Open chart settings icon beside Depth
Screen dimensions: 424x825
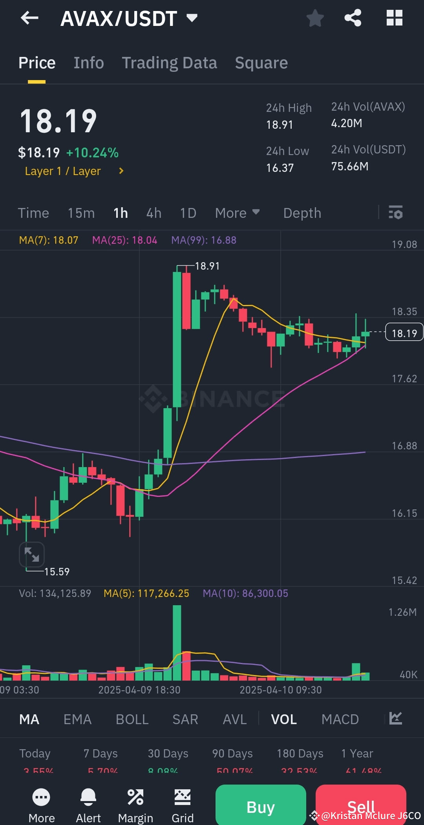pyautogui.click(x=396, y=213)
